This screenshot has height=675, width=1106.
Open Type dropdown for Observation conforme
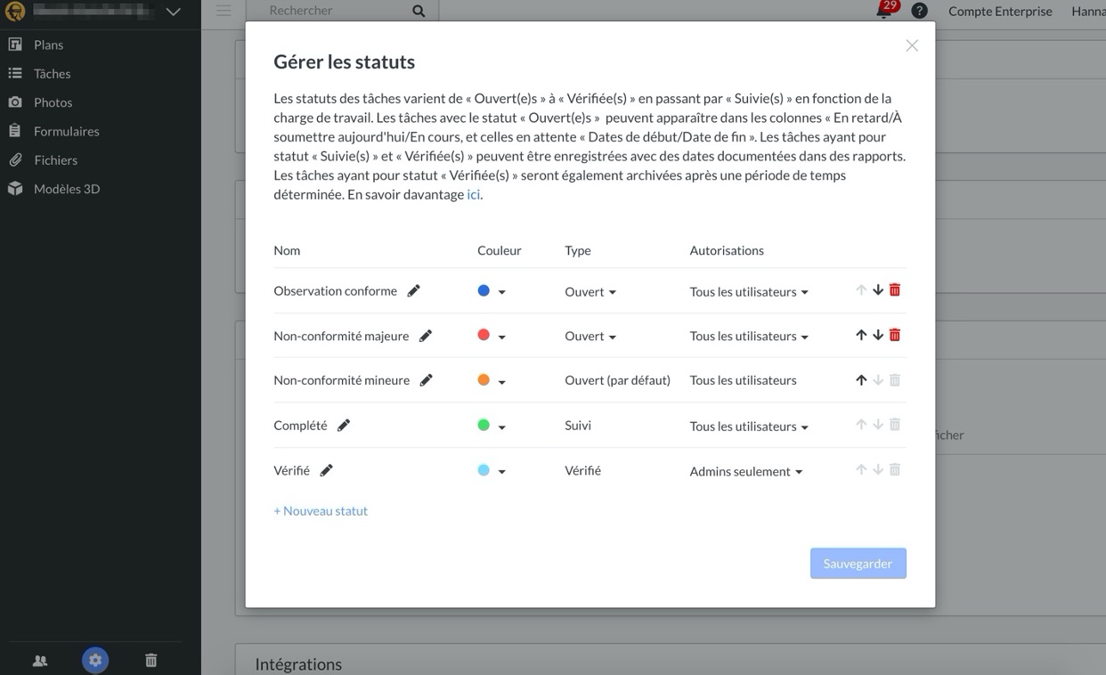coord(590,291)
